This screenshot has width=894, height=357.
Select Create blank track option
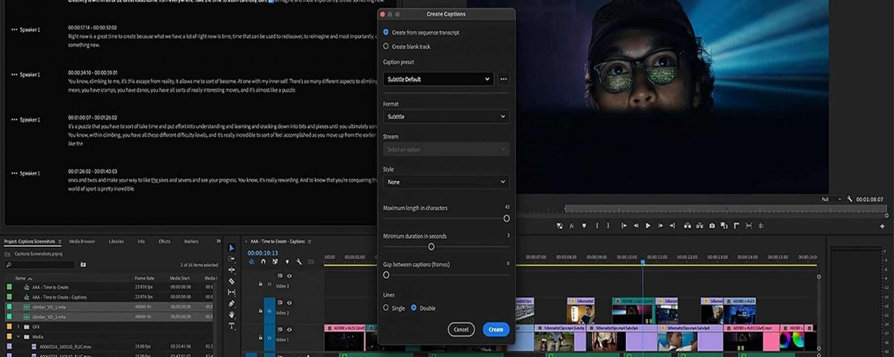click(x=386, y=46)
